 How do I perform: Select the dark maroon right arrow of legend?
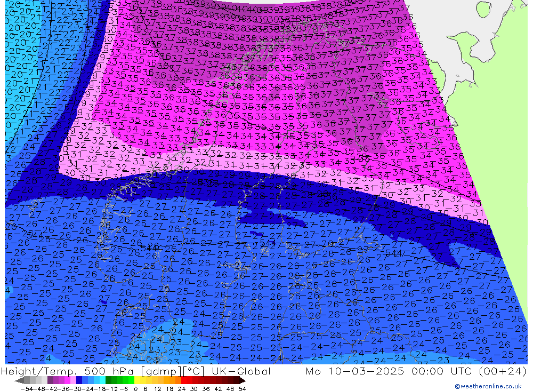pos(242,380)
